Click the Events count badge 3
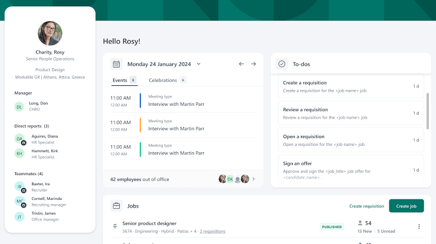436x244 pixels. click(133, 80)
